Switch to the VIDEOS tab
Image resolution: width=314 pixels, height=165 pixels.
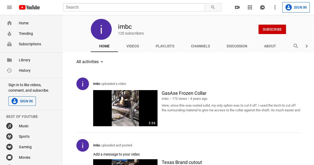[x=133, y=46]
